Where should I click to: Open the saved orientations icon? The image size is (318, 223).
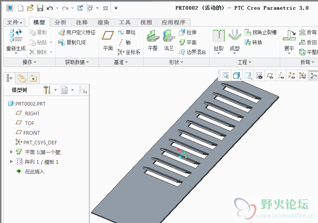[248, 76]
